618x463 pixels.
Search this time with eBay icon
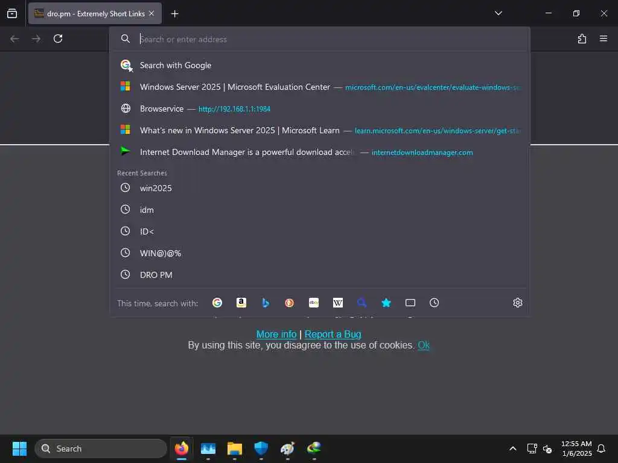[x=314, y=303]
